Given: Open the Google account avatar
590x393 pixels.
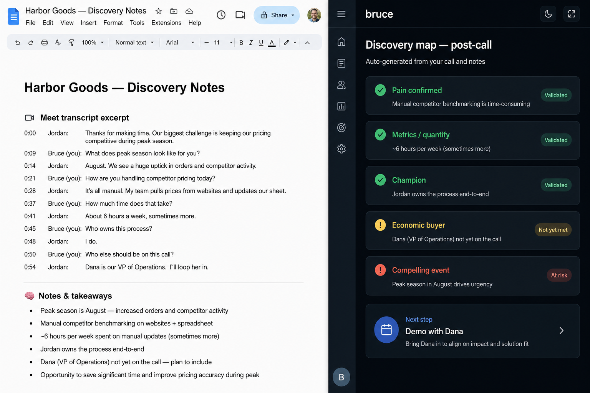Looking at the screenshot, I should pos(314,15).
